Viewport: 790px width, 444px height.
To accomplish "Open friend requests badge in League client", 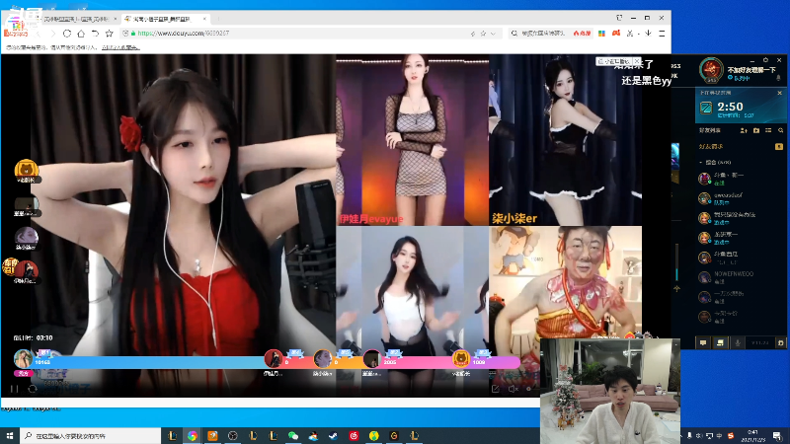I will pyautogui.click(x=779, y=146).
